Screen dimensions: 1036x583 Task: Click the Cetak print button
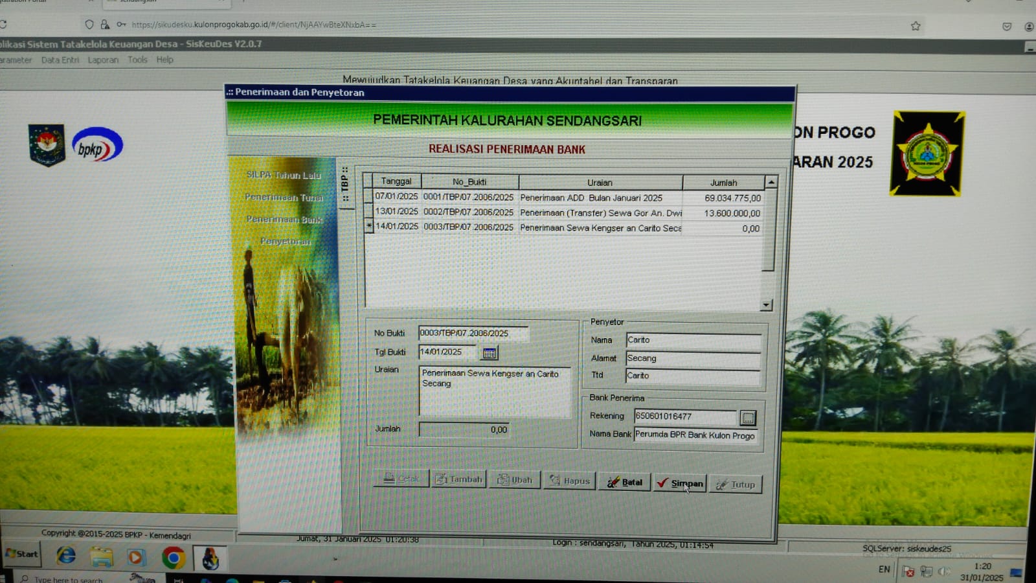click(x=401, y=479)
